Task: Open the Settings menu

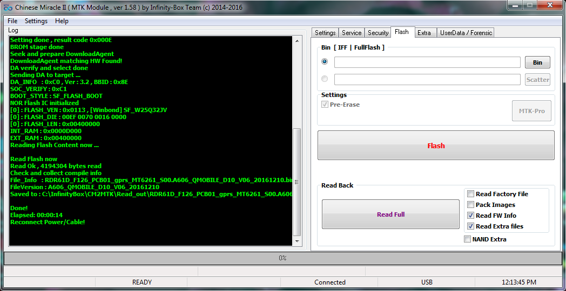Action: pos(36,21)
